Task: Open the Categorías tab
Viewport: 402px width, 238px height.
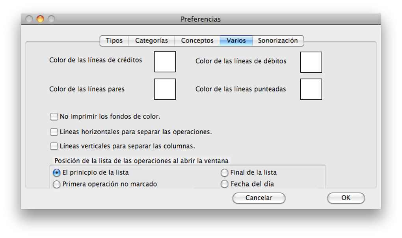Action: [x=151, y=40]
